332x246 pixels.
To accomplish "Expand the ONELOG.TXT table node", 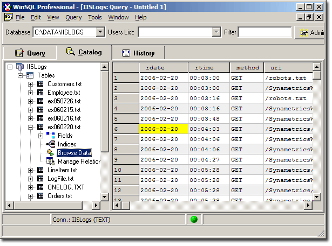I will (30, 187).
